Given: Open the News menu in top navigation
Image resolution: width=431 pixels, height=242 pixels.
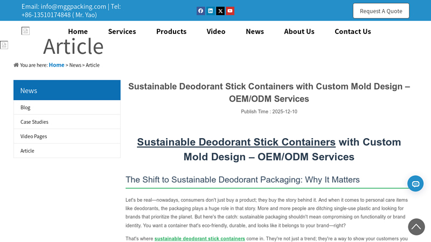Looking at the screenshot, I should (x=255, y=32).
